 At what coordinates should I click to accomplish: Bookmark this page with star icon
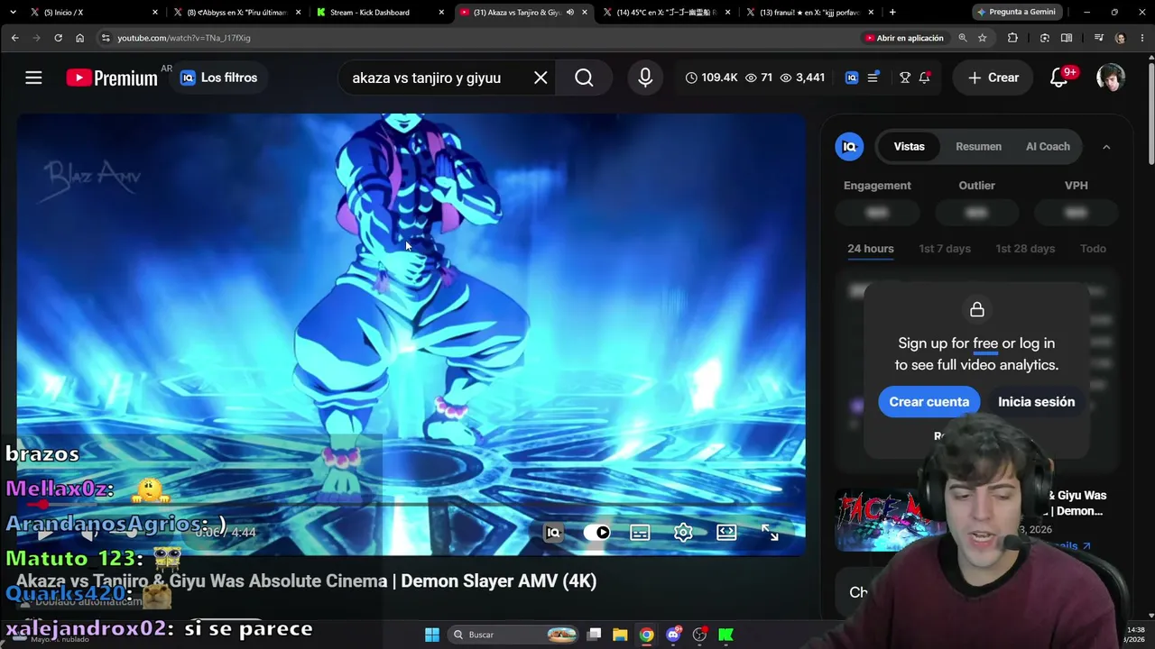click(x=982, y=38)
